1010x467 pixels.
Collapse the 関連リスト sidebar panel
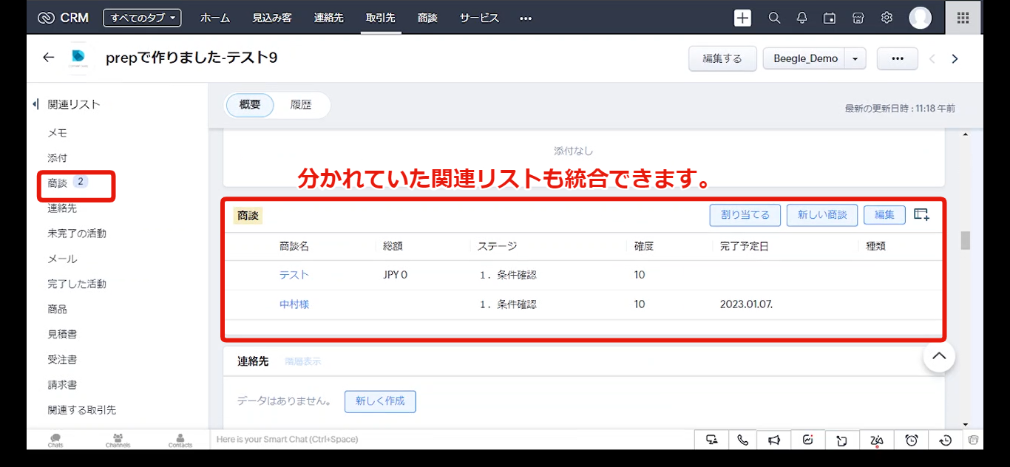tap(35, 104)
